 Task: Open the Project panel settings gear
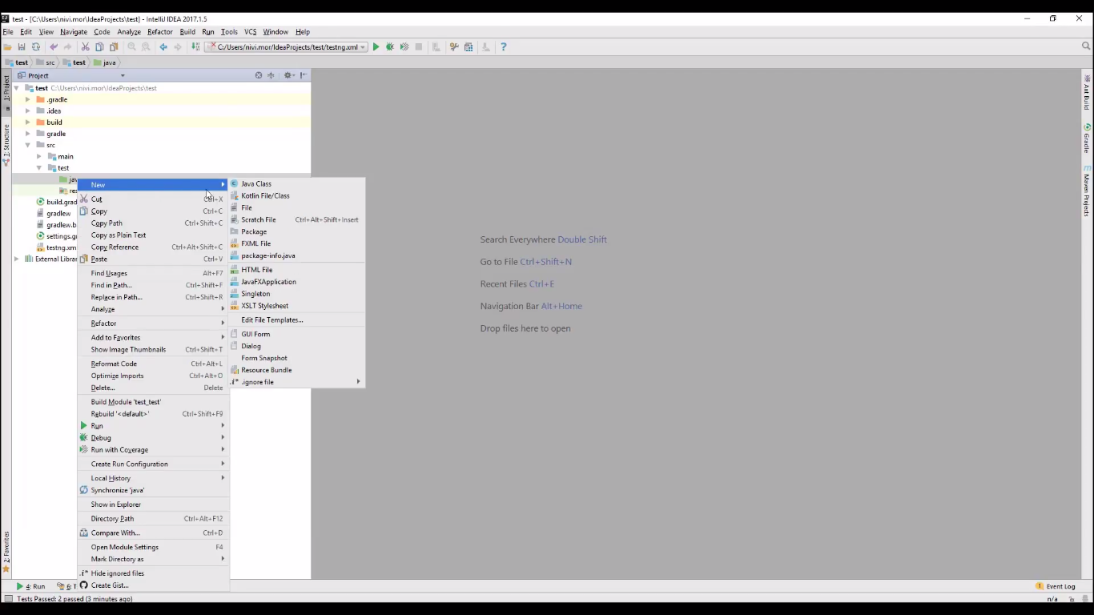pos(289,75)
